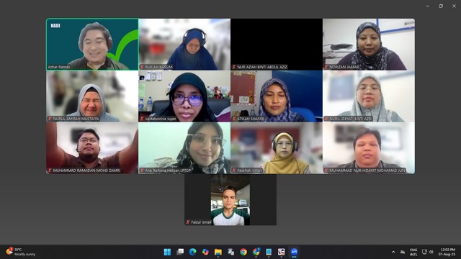Viewport: 461px width, 259px height.
Task: Select the NUR AZIAH BINTI ABDUL AZIZ tile
Action: [277, 45]
